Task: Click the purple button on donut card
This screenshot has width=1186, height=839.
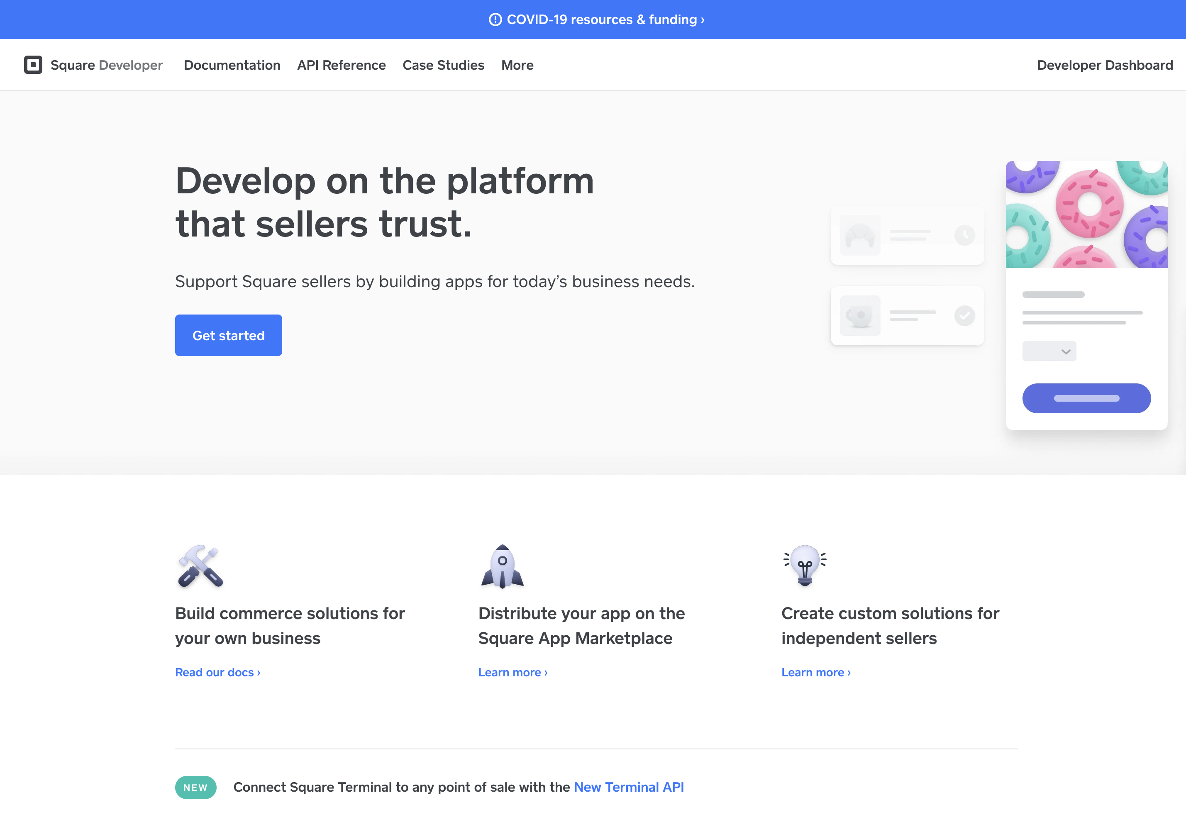Action: [1086, 398]
